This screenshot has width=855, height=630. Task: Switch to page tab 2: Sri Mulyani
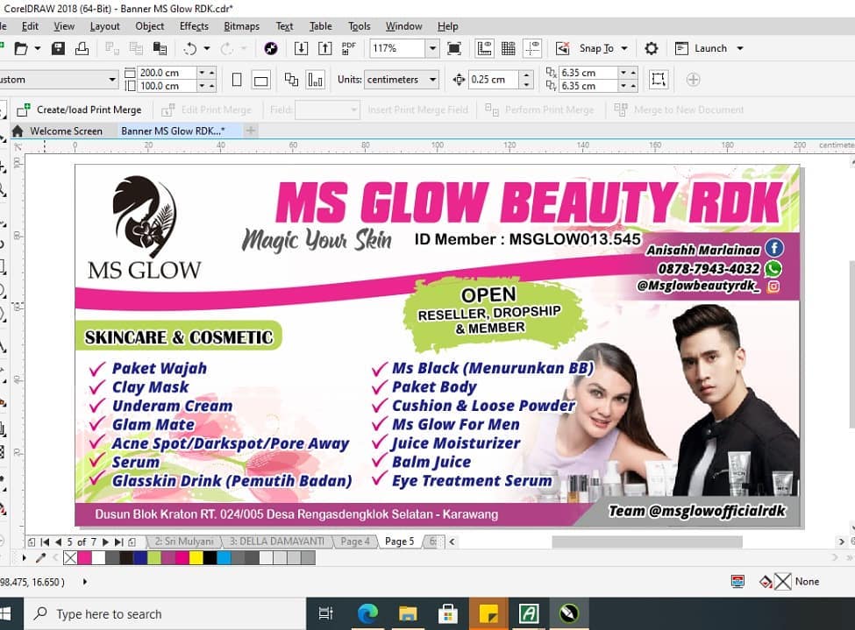click(x=184, y=542)
